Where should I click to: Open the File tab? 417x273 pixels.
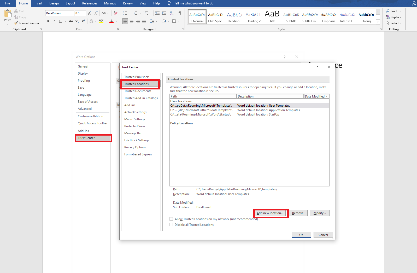click(8, 3)
